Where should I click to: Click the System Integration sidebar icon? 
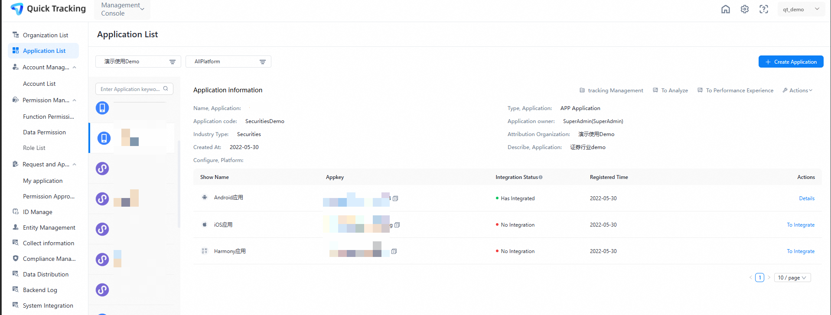click(16, 305)
